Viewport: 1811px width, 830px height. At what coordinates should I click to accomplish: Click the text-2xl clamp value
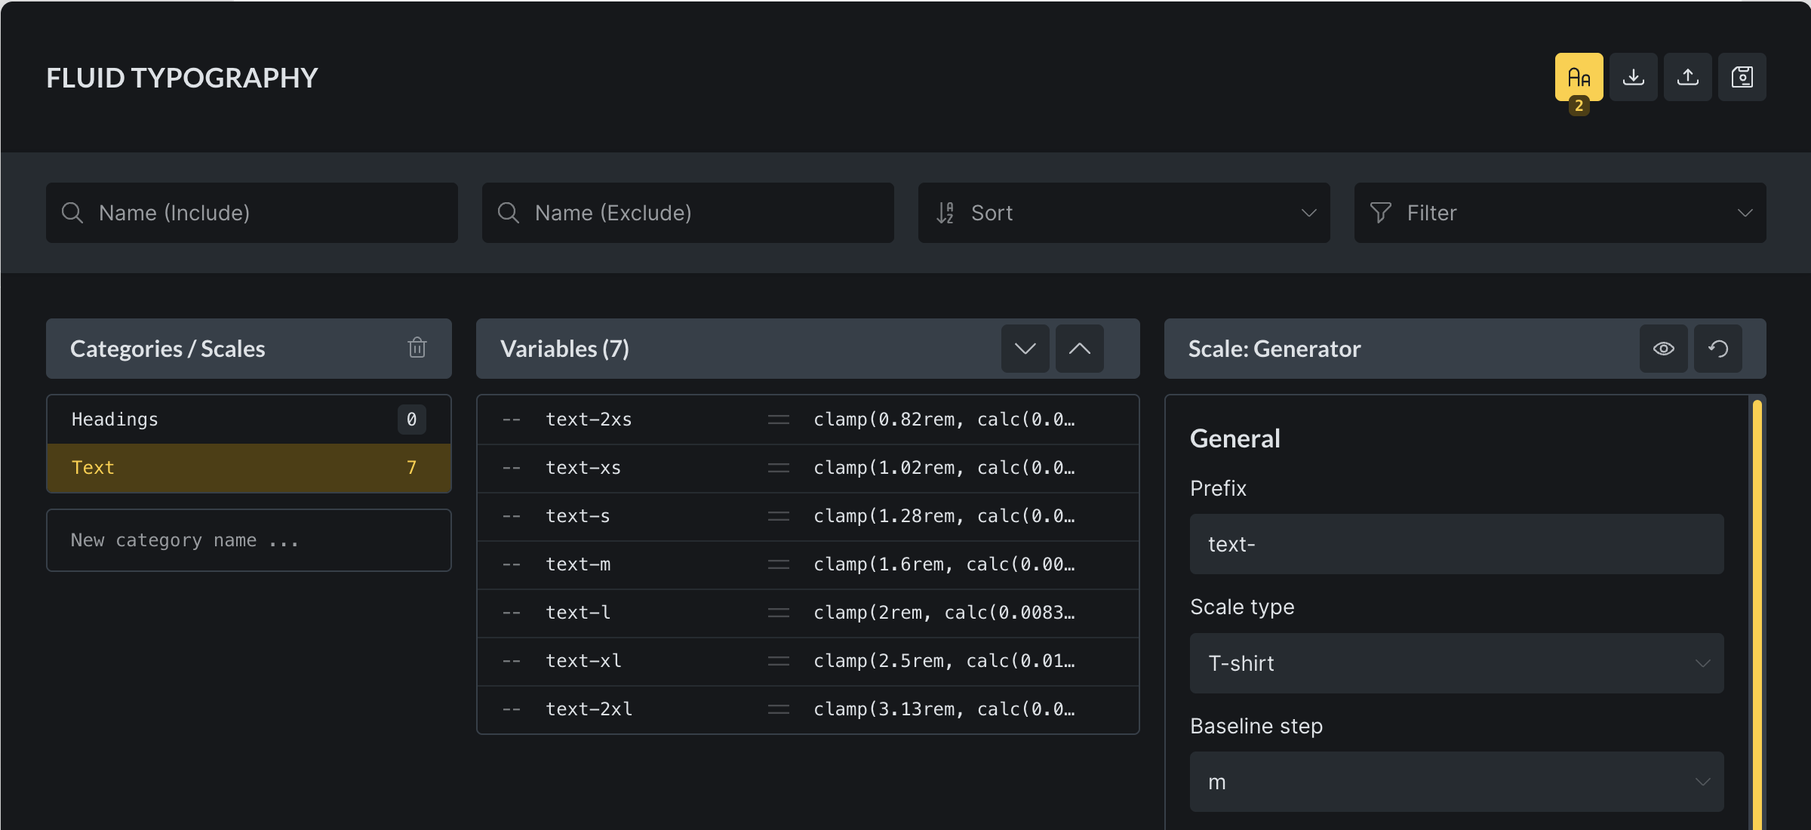click(943, 709)
